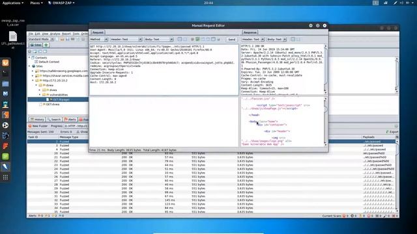Open the File menu in ZAP window
Image resolution: width=417 pixels, height=234 pixels.
pyautogui.click(x=31, y=34)
